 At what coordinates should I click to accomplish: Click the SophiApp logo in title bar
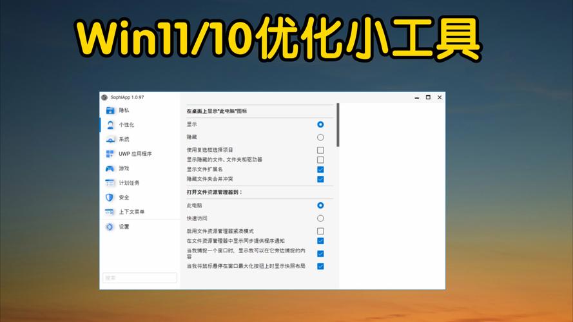(x=104, y=97)
